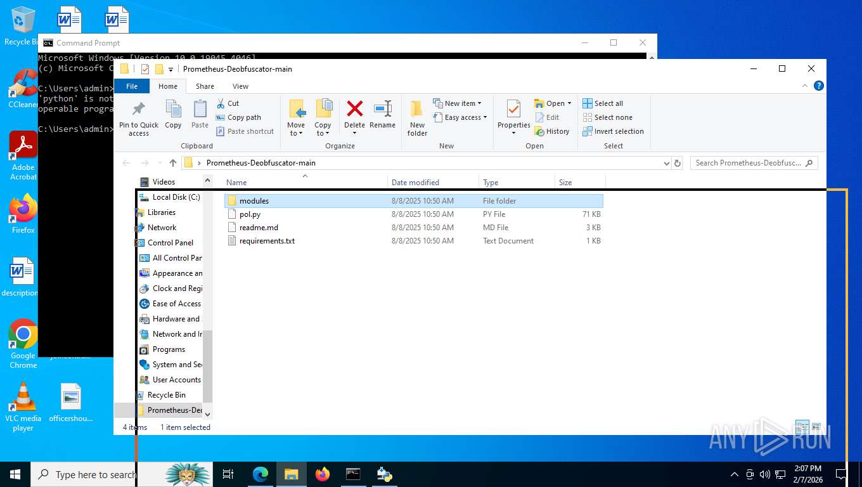Click the address bar path

[261, 163]
